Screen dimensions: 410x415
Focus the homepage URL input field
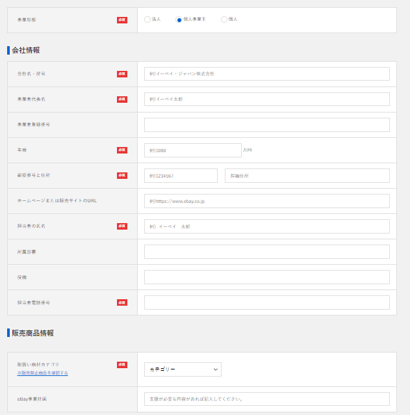[x=266, y=201]
